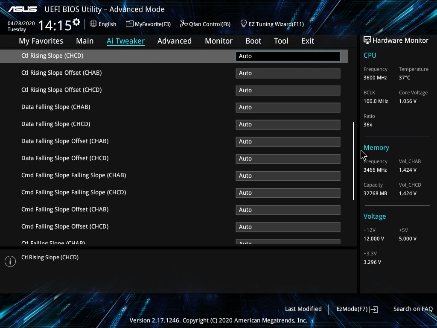Image resolution: width=437 pixels, height=328 pixels.
Task: Edit Cmd Falling Slope Offset (CHAB) field
Action: tap(288, 210)
